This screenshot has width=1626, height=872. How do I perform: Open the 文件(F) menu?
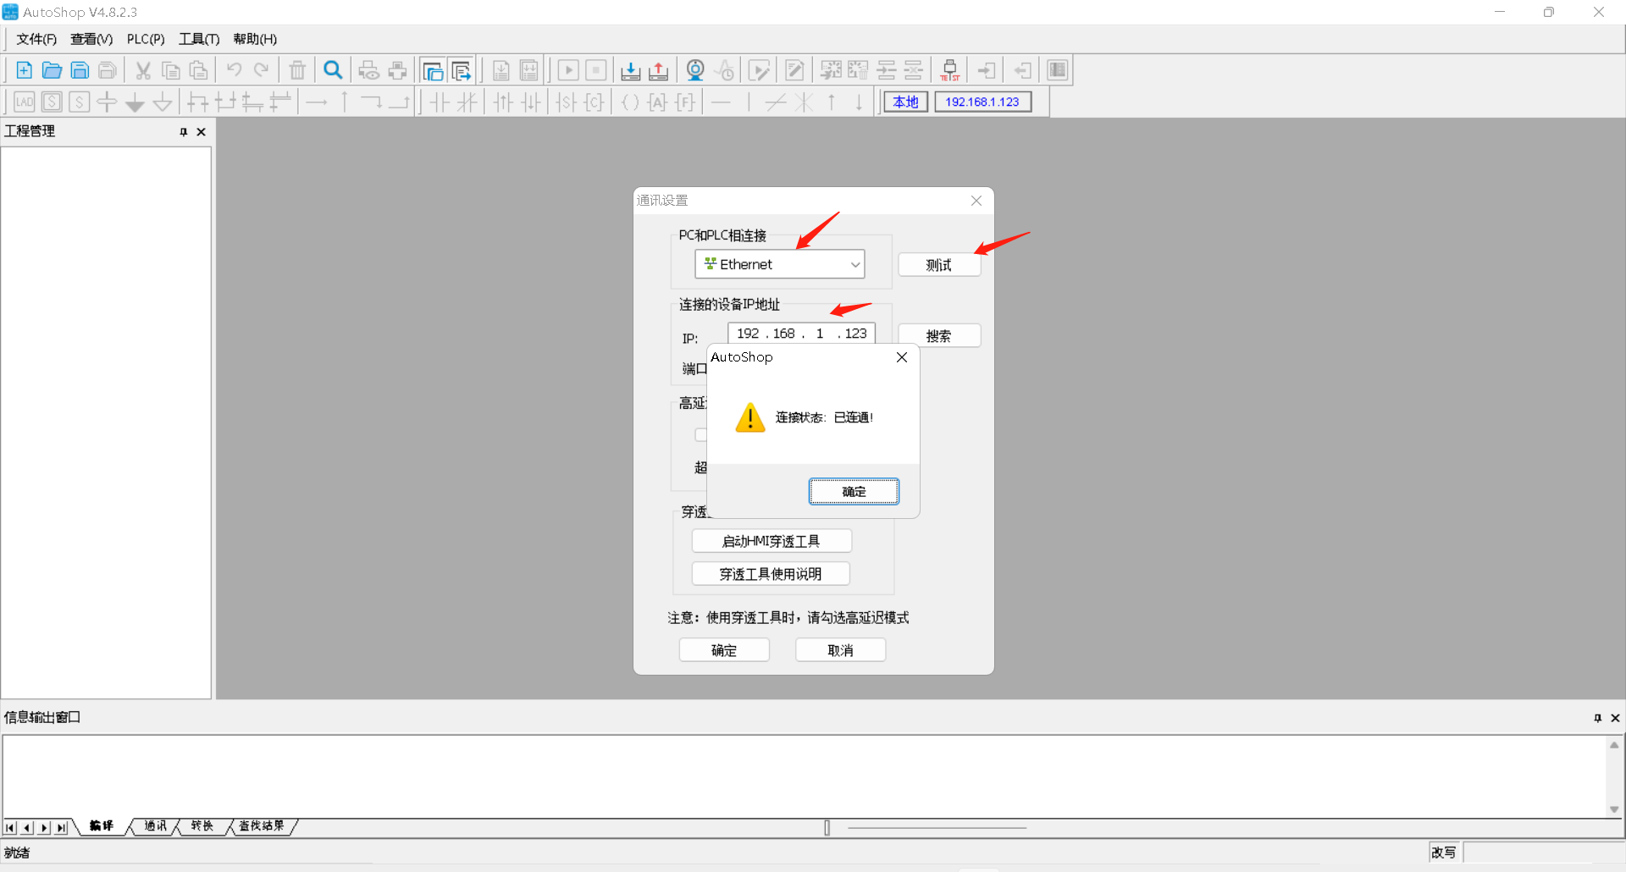(x=36, y=39)
